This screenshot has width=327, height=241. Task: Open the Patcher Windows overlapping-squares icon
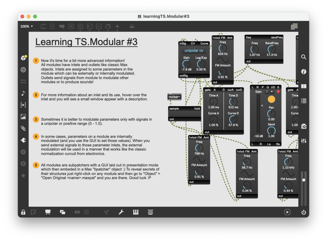click(x=62, y=212)
